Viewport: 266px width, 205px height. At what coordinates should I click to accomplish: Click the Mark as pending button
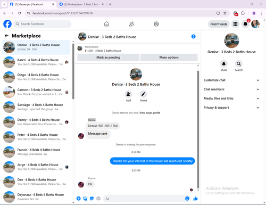(109, 58)
